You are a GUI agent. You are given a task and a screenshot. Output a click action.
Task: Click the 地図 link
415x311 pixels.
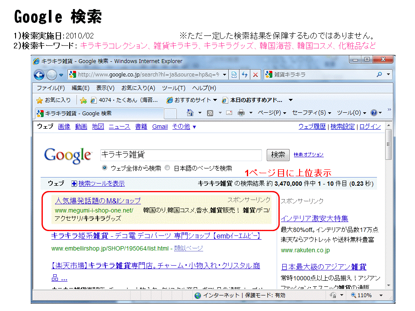click(x=98, y=127)
